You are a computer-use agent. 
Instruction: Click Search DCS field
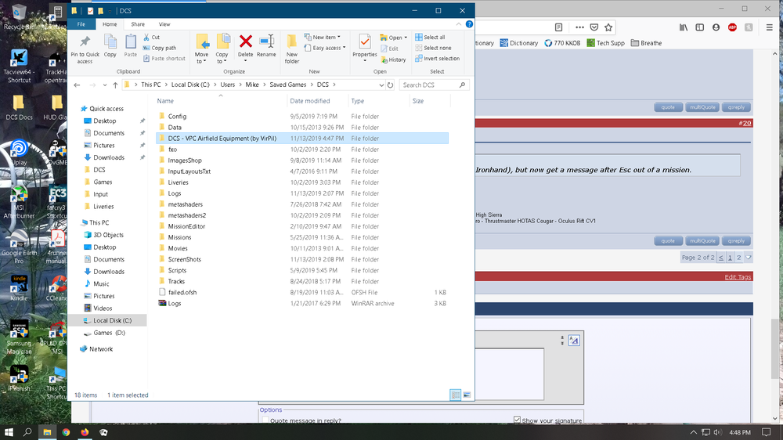(434, 85)
